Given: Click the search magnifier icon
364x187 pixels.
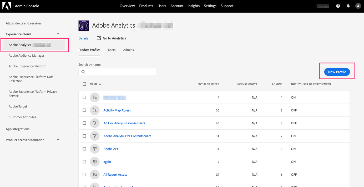Looking at the screenshot, I should tap(83, 72).
